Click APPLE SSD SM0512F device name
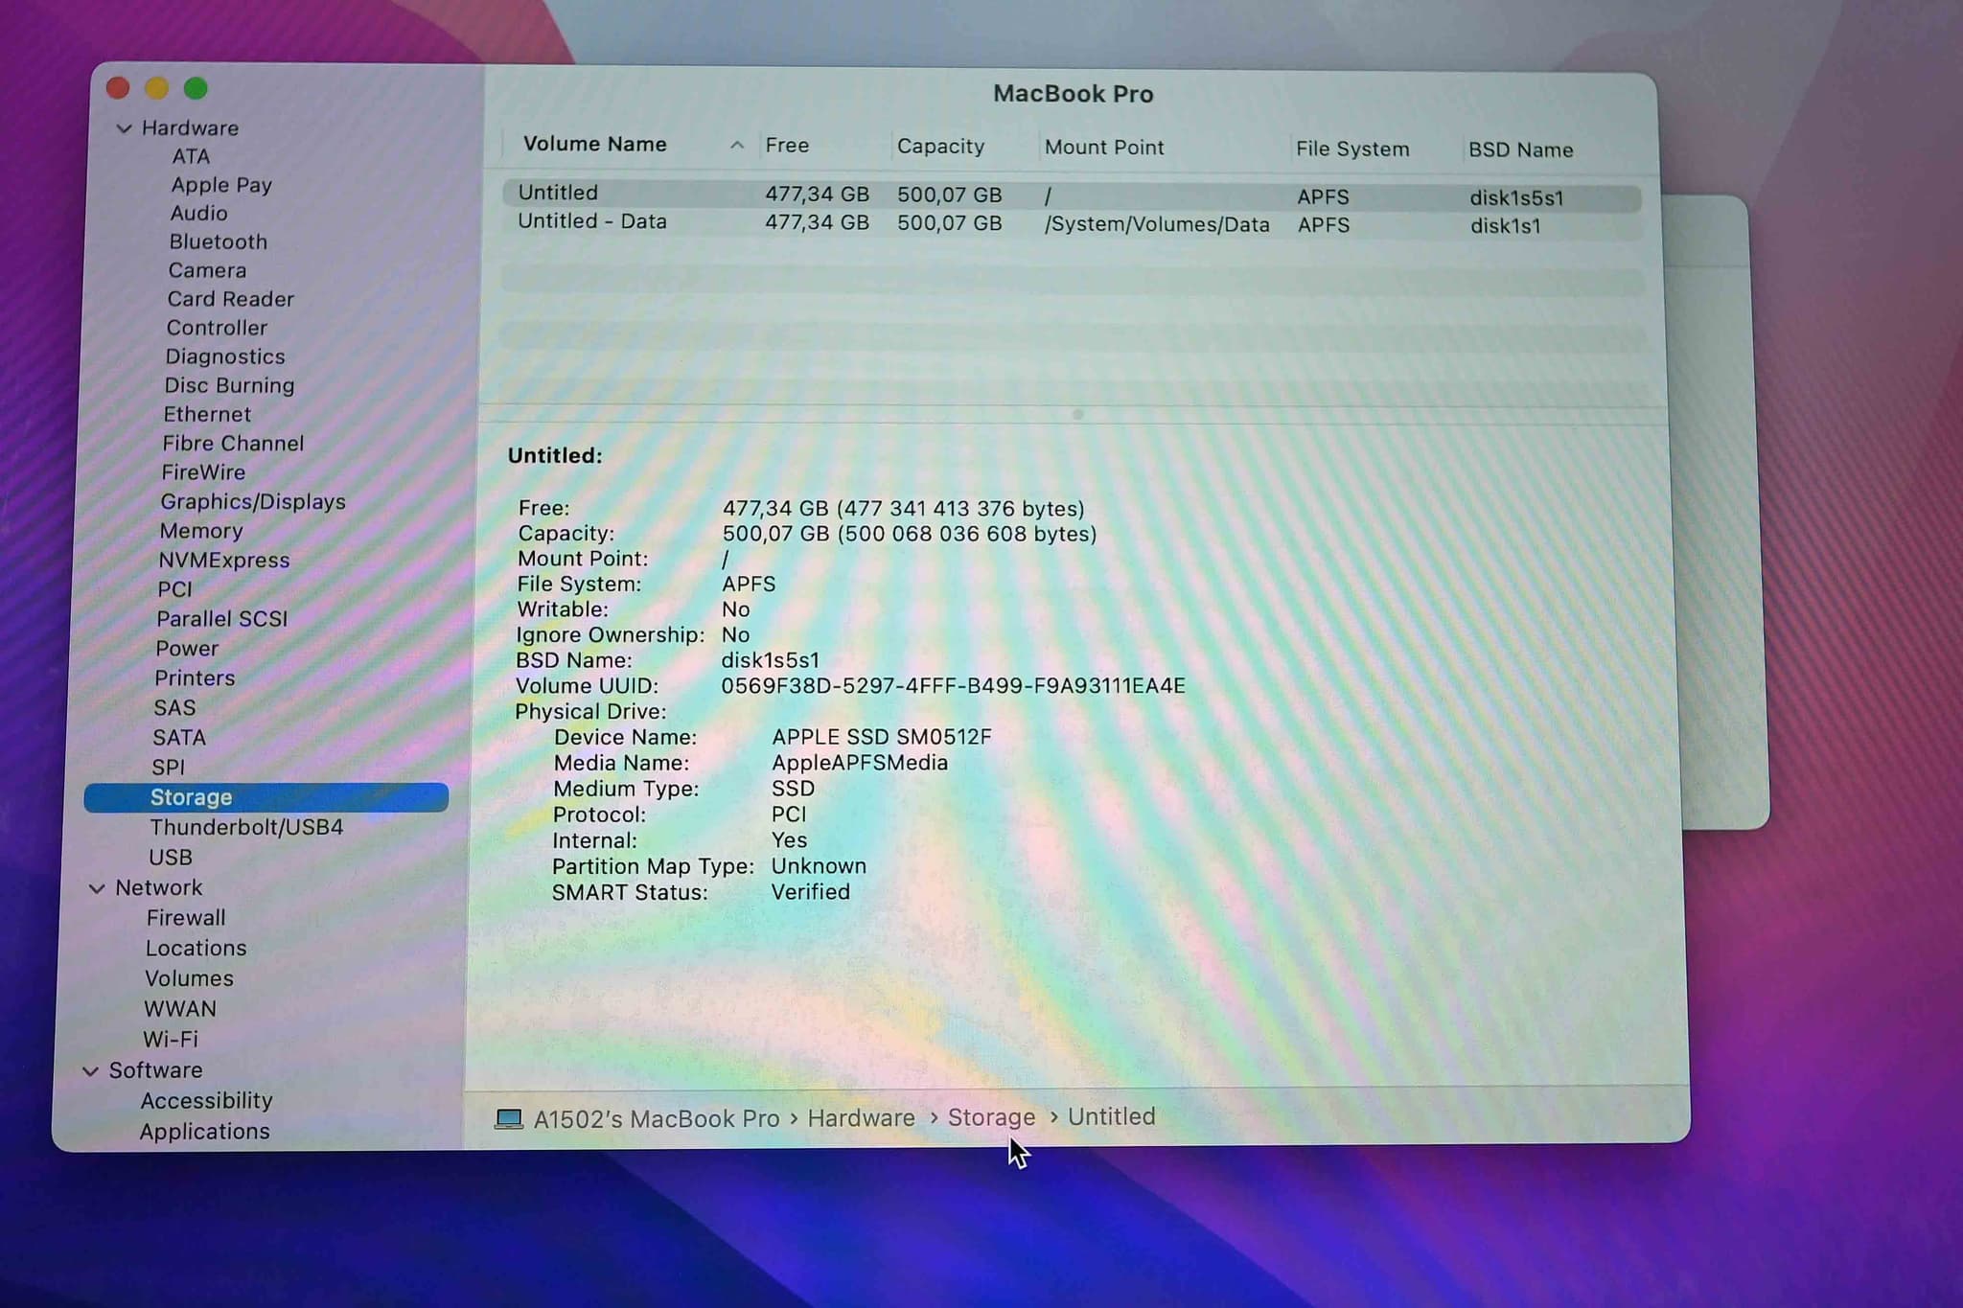The height and width of the screenshot is (1308, 1963). pyautogui.click(x=882, y=737)
